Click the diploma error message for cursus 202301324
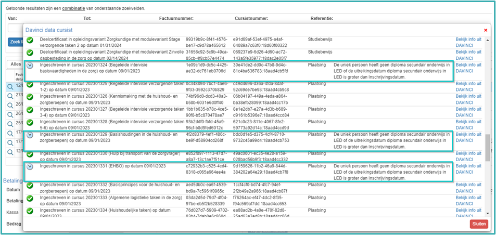The height and width of the screenshot is (235, 496). [x=391, y=71]
